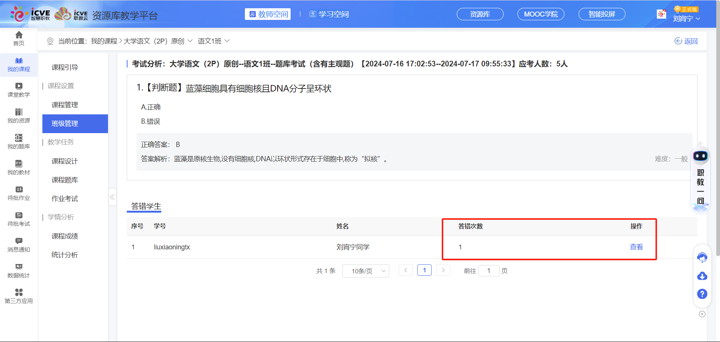The image size is (720, 342).
Task: Expand the 语文1班 class dropdown
Action: coord(214,41)
